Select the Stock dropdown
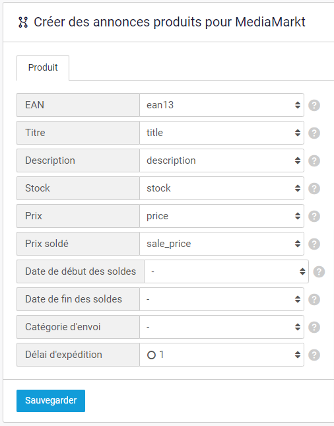 pos(222,188)
